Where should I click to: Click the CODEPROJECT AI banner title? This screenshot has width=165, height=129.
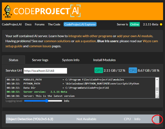coord(47,11)
